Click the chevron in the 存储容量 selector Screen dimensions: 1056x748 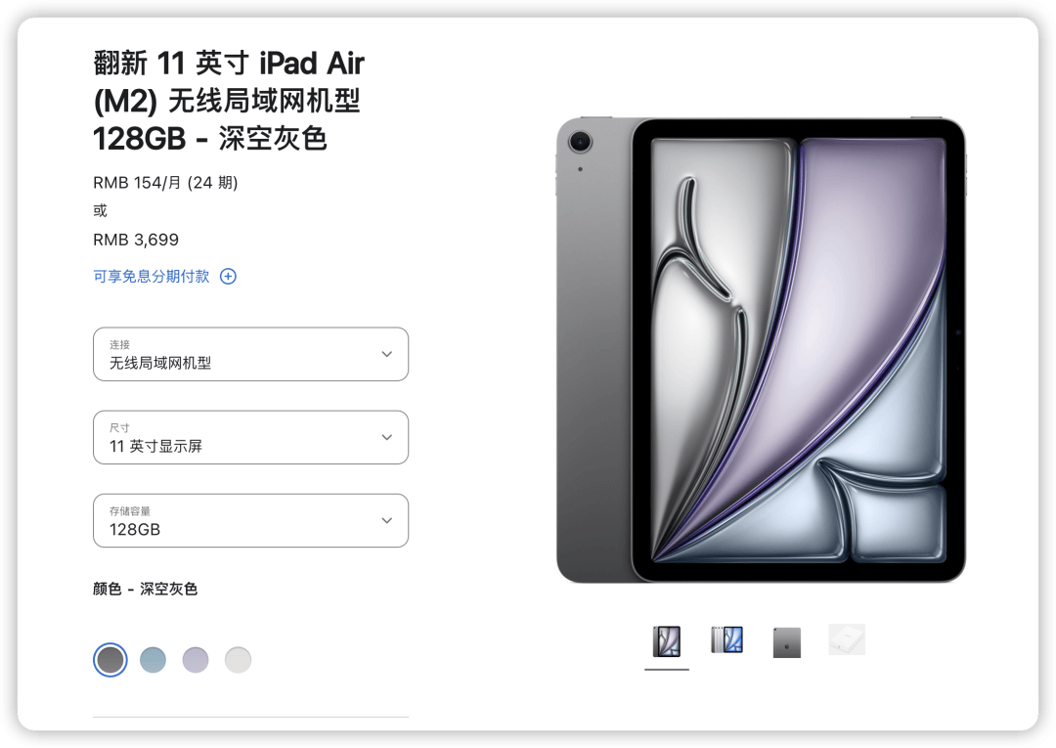(x=387, y=520)
